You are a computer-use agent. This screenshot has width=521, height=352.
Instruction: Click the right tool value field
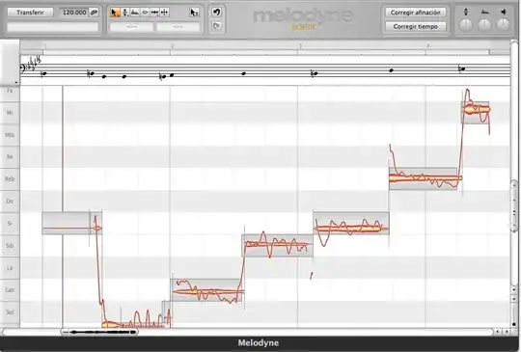pos(178,27)
